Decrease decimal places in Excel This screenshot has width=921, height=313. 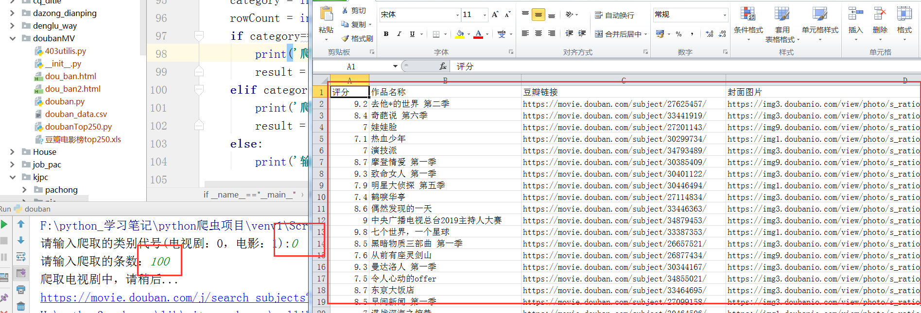pyautogui.click(x=722, y=34)
